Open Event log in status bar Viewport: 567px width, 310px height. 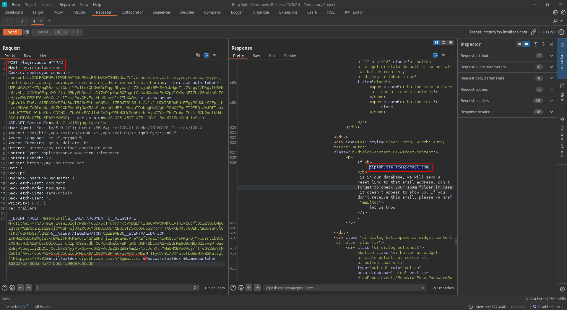[15, 307]
